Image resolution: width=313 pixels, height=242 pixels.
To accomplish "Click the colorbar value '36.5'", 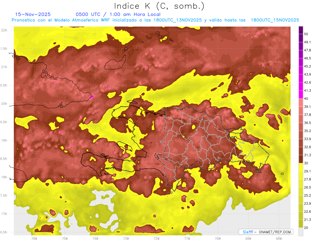I will tap(308, 123).
